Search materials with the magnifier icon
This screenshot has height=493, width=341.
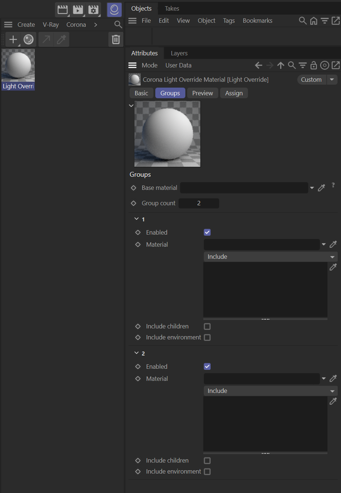click(x=118, y=25)
